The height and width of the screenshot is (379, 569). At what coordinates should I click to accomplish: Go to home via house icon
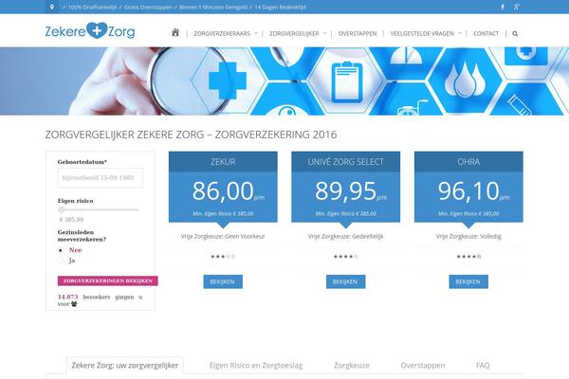pyautogui.click(x=175, y=32)
